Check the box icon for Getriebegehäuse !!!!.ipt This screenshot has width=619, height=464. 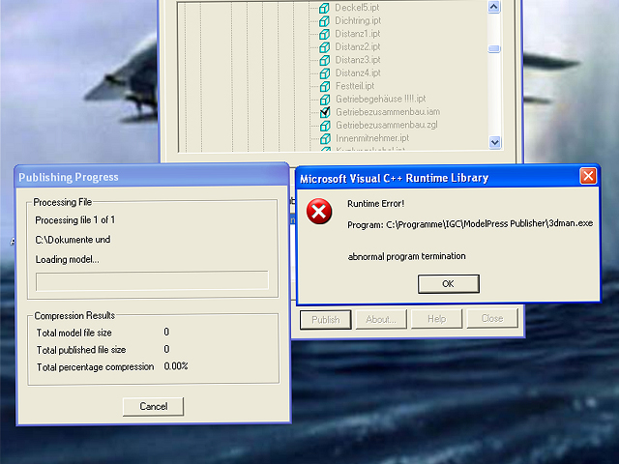325,99
